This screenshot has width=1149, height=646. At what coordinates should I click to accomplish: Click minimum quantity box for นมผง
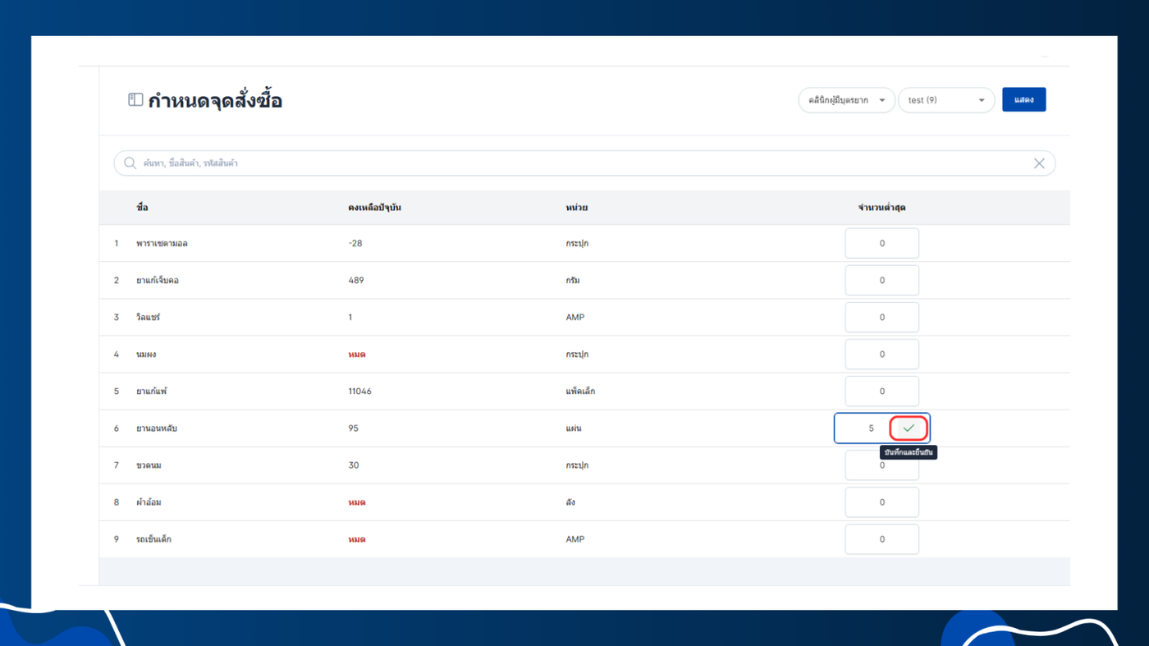pyautogui.click(x=882, y=355)
